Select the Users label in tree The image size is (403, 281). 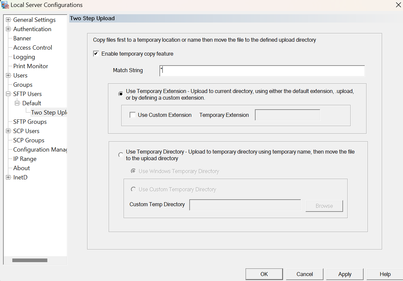coord(20,75)
